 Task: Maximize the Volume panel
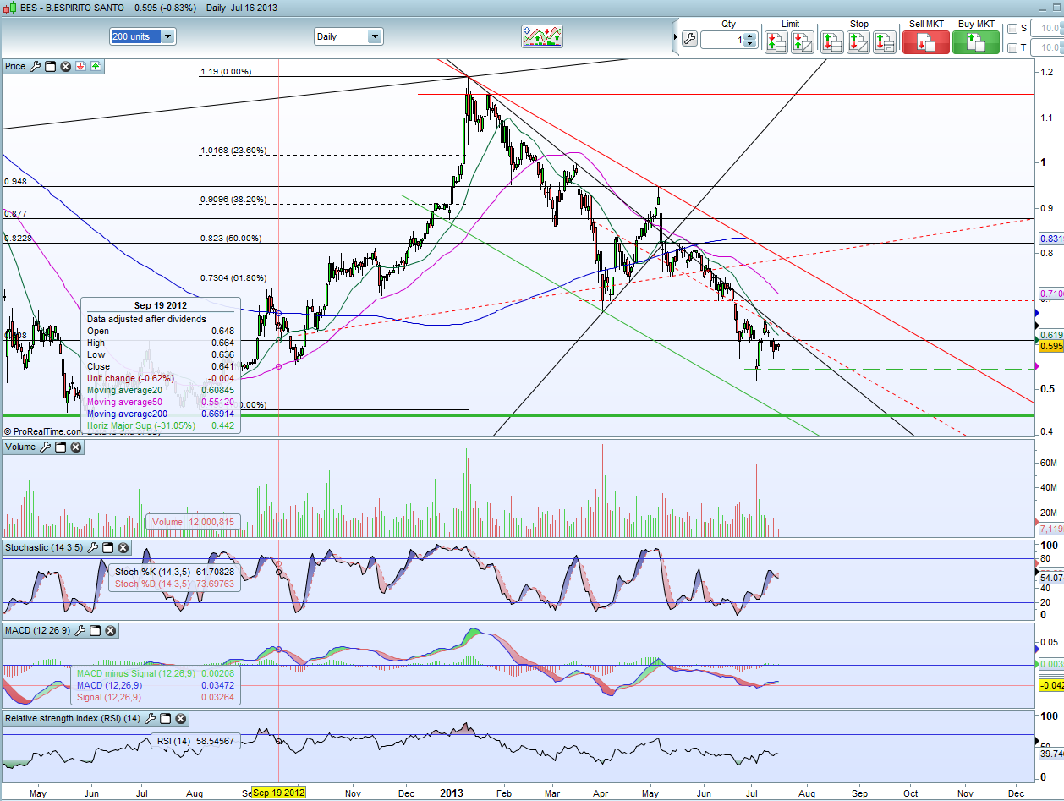click(61, 446)
